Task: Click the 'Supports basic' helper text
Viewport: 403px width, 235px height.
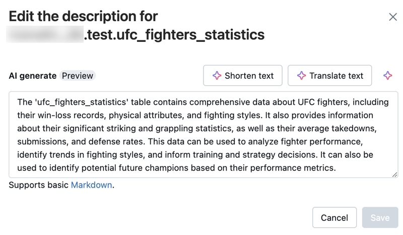Action: pos(39,185)
